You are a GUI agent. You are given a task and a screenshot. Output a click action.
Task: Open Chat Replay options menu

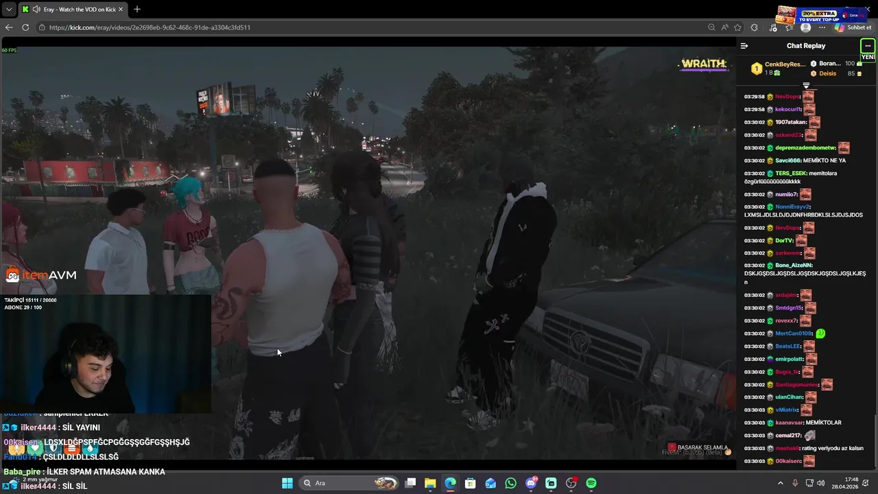[868, 46]
